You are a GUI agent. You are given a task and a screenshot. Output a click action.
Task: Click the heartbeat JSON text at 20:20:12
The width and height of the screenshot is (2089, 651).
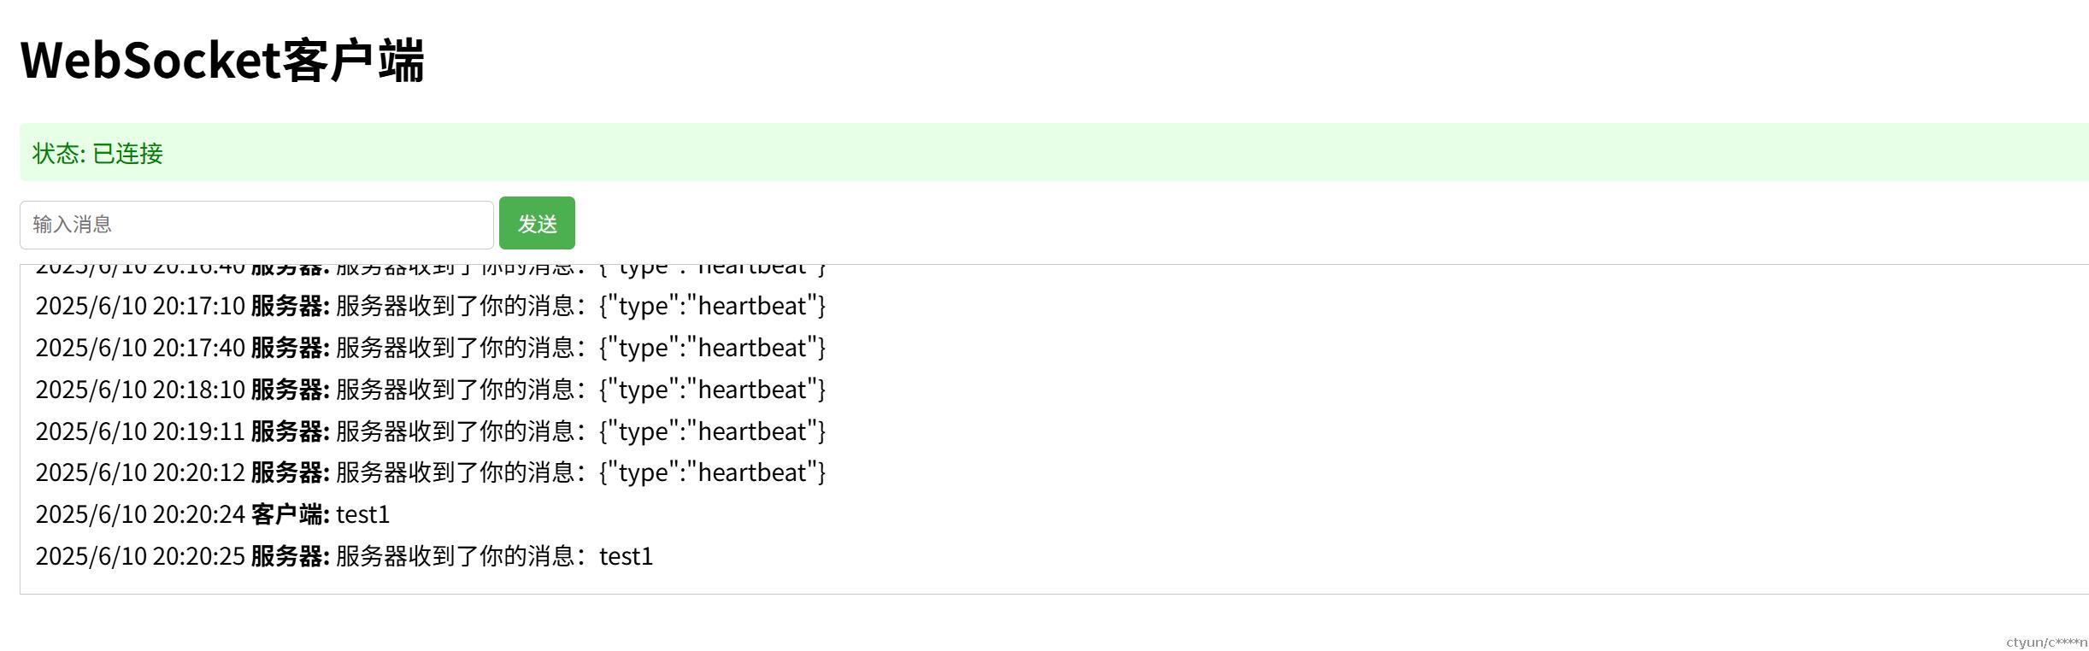coord(713,472)
